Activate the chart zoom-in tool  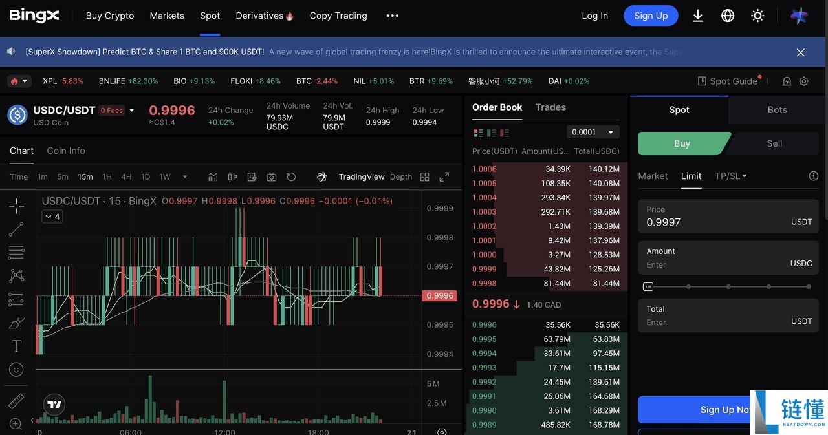coord(16,424)
